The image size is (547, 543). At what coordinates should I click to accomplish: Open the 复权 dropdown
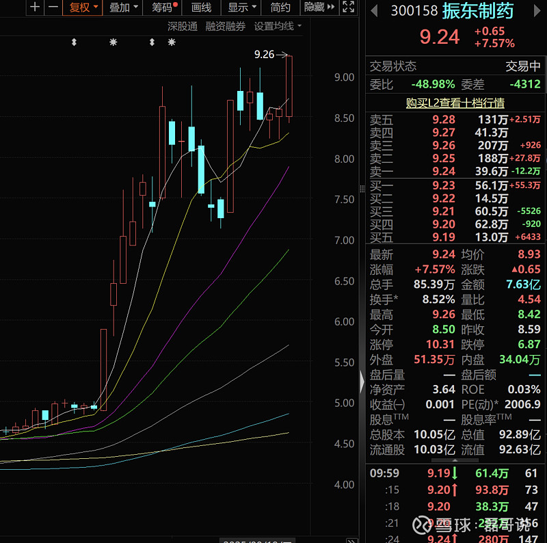(x=83, y=7)
